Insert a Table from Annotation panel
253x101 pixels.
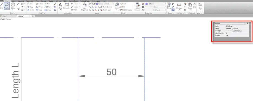(74, 10)
